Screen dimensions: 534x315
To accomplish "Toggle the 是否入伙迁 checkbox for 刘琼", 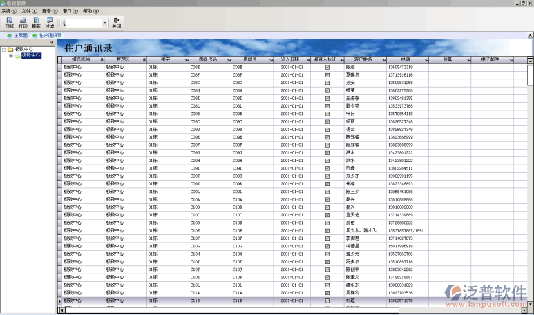I will point(327,301).
